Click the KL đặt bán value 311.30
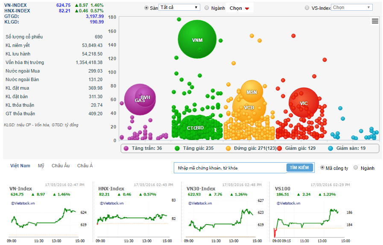Viewport: 383px width, 245px height. pyautogui.click(x=96, y=96)
